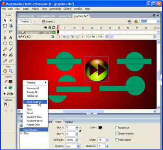This screenshot has width=163, height=150.
Task: Open the Edit Symbols dropdown
Action: tap(136, 22)
